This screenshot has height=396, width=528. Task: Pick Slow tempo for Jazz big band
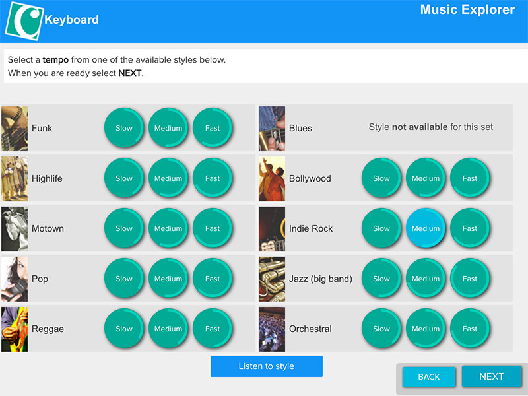click(381, 279)
